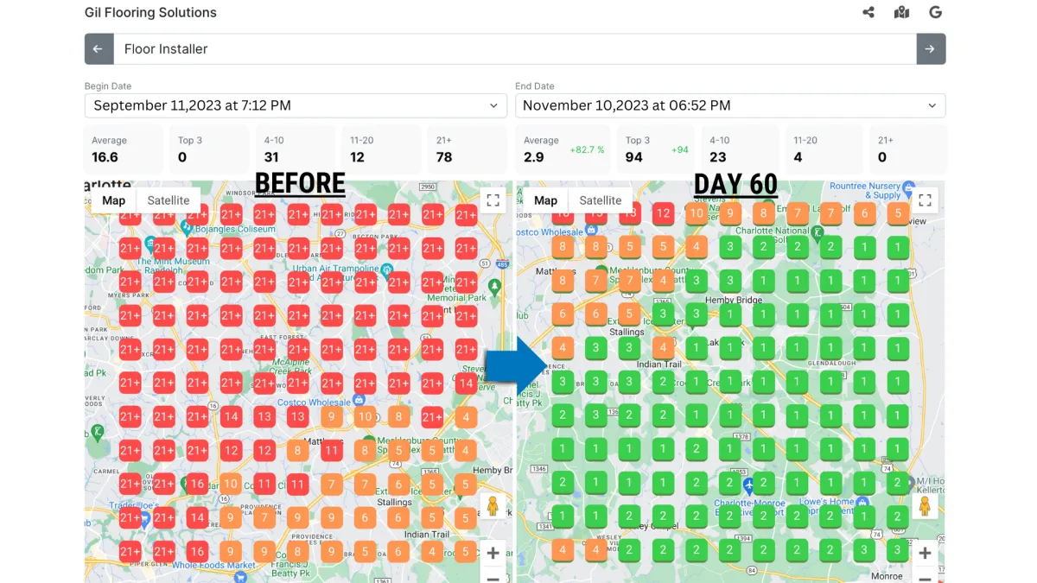Image resolution: width=1037 pixels, height=583 pixels.
Task: Go to previous keyword with left arrow
Action: click(99, 49)
